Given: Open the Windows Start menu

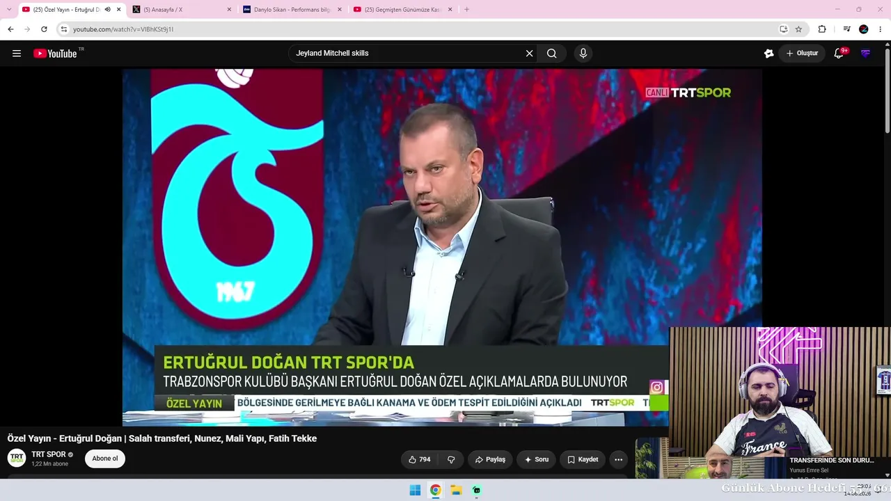Looking at the screenshot, I should [415, 491].
